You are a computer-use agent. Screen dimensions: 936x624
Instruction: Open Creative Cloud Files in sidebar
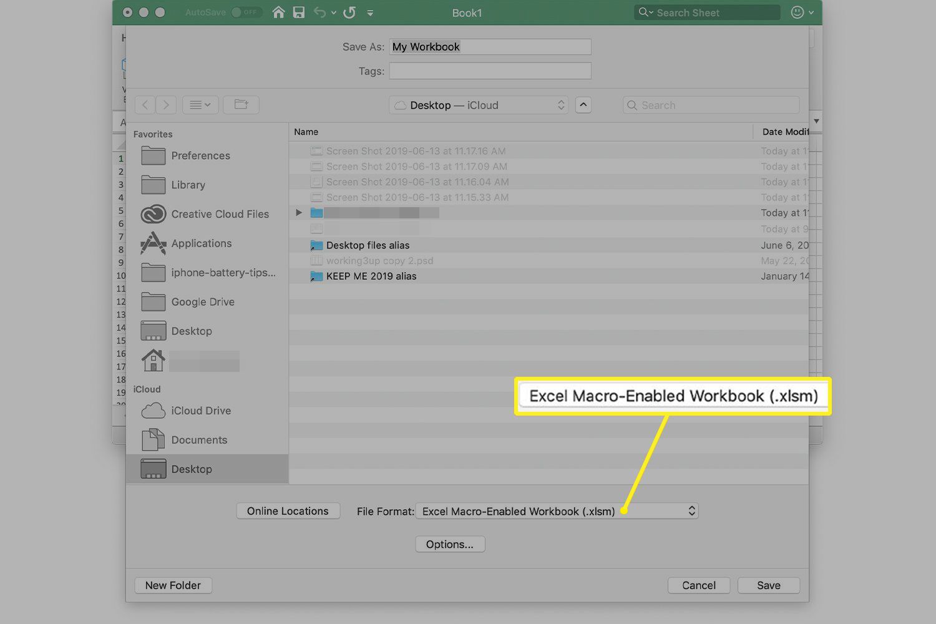(x=207, y=214)
